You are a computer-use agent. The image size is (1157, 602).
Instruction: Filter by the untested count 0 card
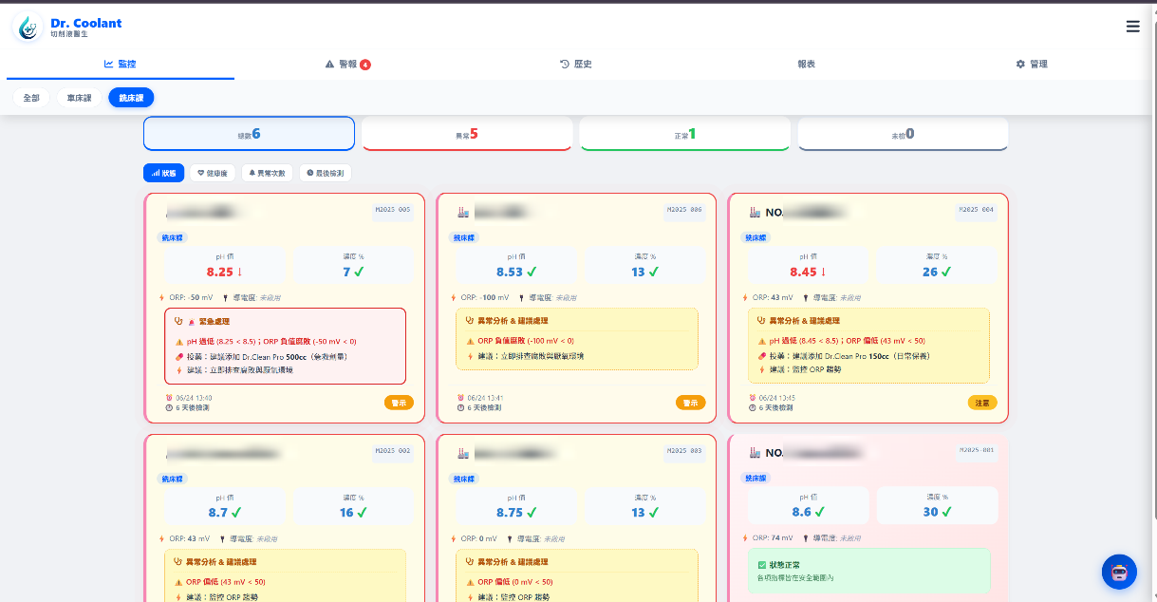(903, 134)
